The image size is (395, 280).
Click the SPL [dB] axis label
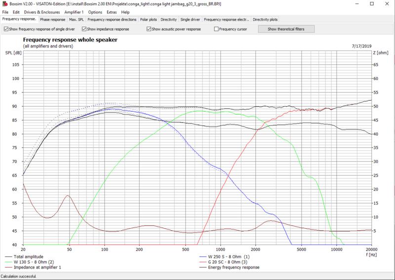tap(13, 53)
